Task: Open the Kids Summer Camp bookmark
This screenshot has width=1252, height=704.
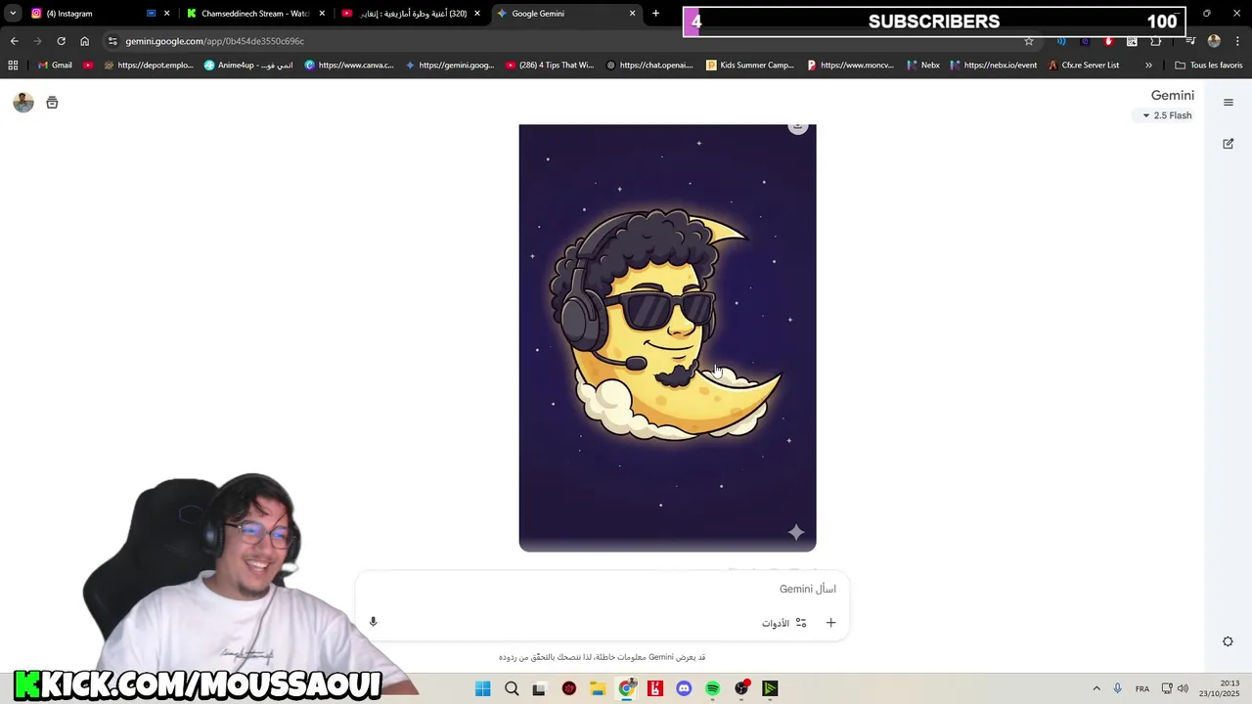Action: click(750, 66)
